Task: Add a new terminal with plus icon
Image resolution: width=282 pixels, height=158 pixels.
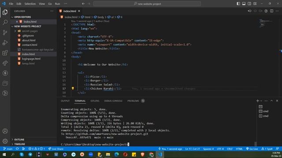Action: click(x=257, y=101)
